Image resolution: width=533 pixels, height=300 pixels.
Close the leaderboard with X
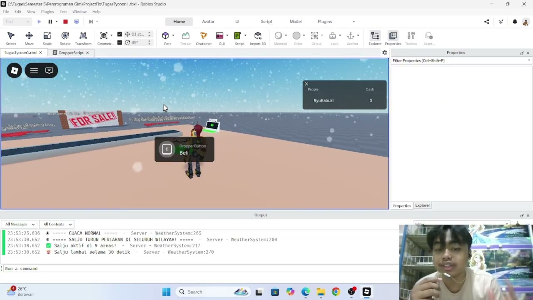(x=306, y=84)
